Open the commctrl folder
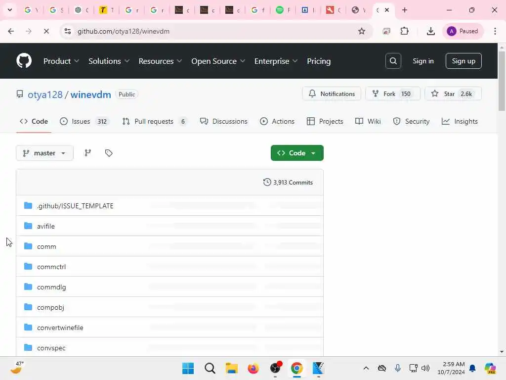This screenshot has height=380, width=506. [x=51, y=267]
